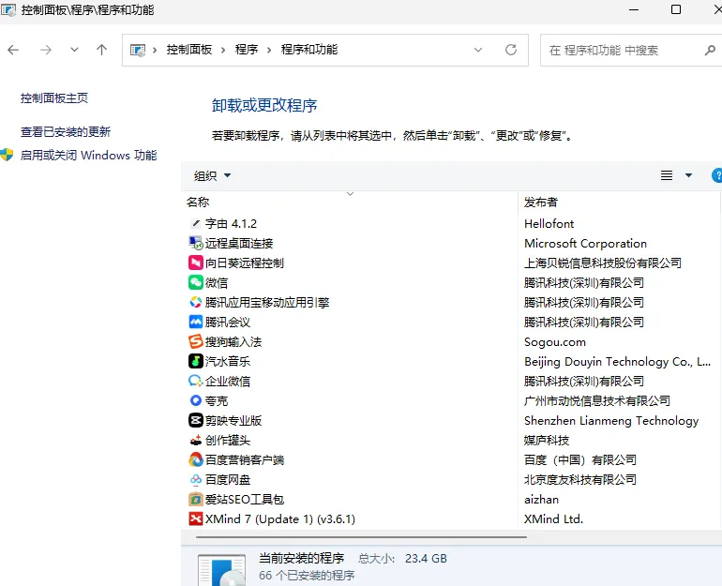Screen dimensions: 722x586
Task: Open the 组织 dropdown menu
Action: click(212, 175)
